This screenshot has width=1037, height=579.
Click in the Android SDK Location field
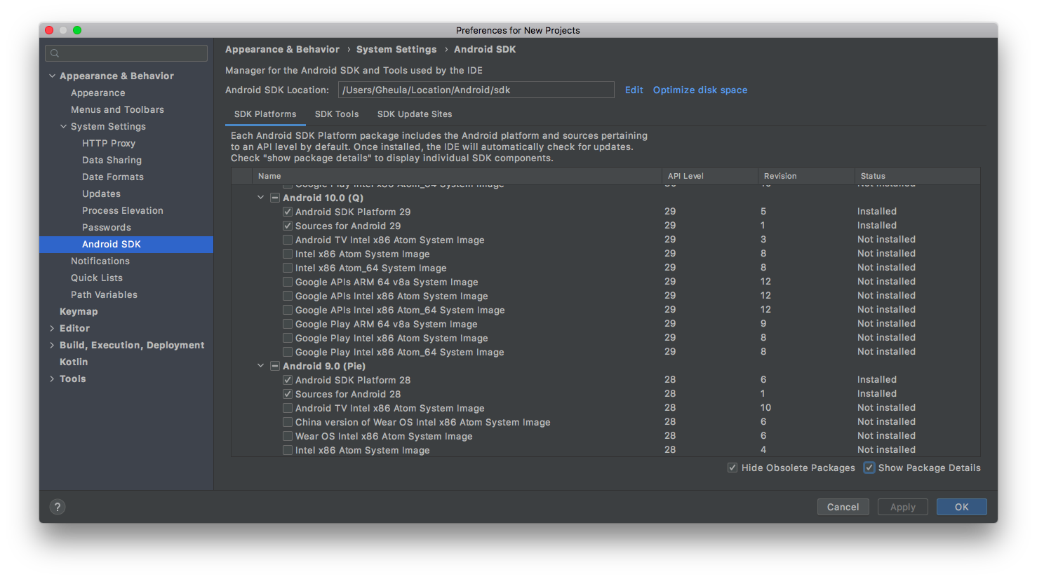point(476,90)
